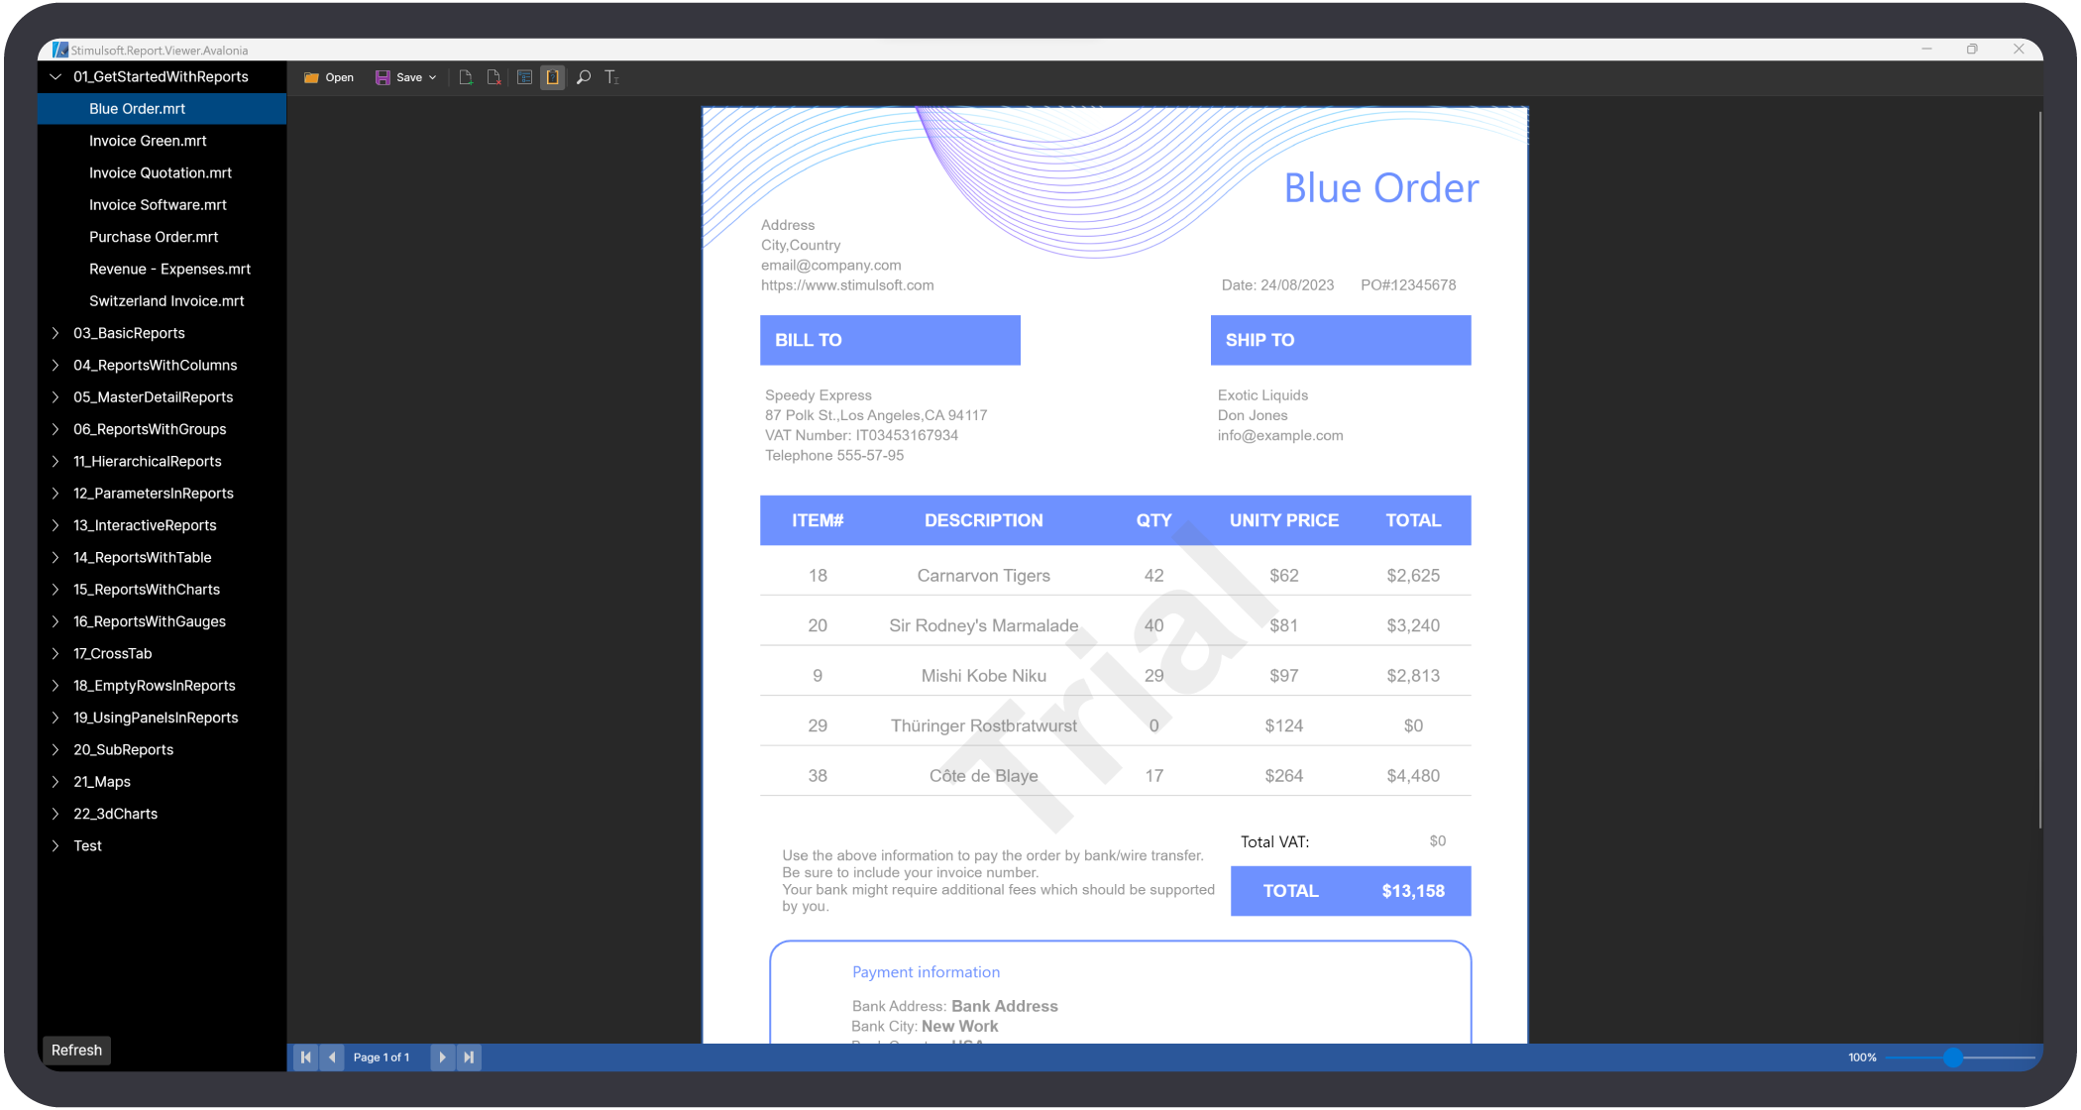The height and width of the screenshot is (1110, 2081).
Task: Expand the 04_ReportsWithColumns chevron
Action: [55, 365]
